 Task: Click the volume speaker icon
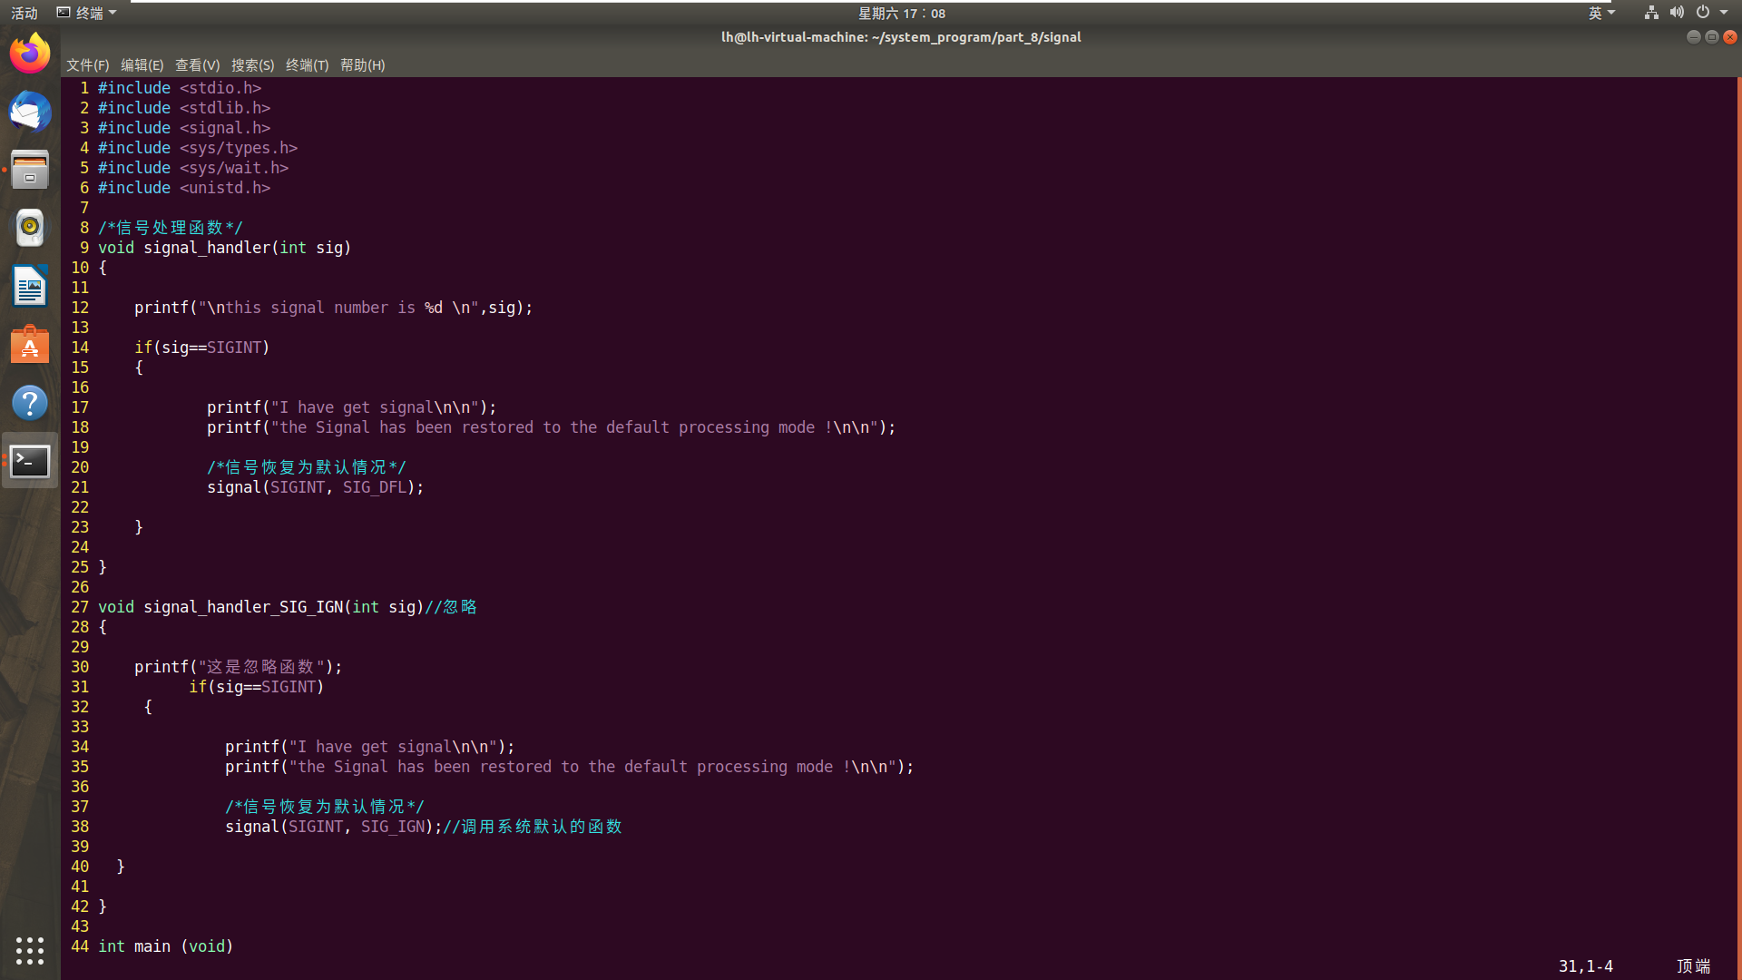[1677, 13]
